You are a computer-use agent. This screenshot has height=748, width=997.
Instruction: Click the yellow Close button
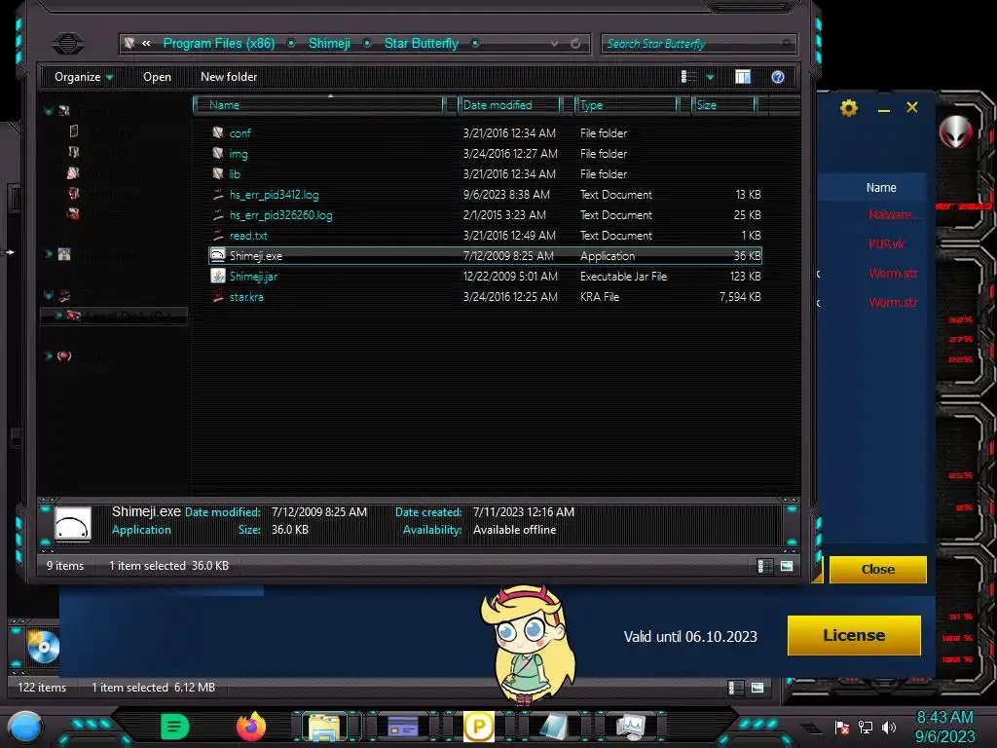[877, 569]
